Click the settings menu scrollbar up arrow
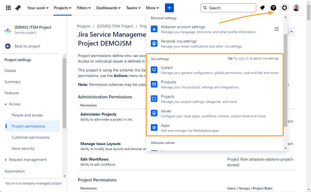This screenshot has width=311, height=192. point(285,17)
